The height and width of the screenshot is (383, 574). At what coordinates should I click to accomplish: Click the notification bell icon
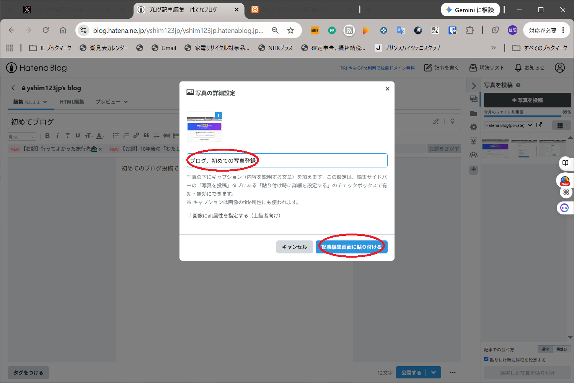pyautogui.click(x=518, y=68)
